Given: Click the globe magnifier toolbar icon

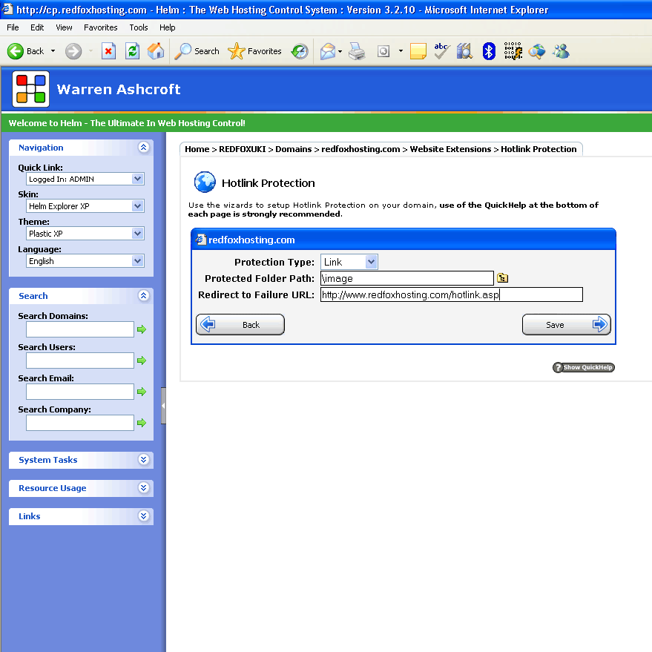Looking at the screenshot, I should [x=537, y=52].
